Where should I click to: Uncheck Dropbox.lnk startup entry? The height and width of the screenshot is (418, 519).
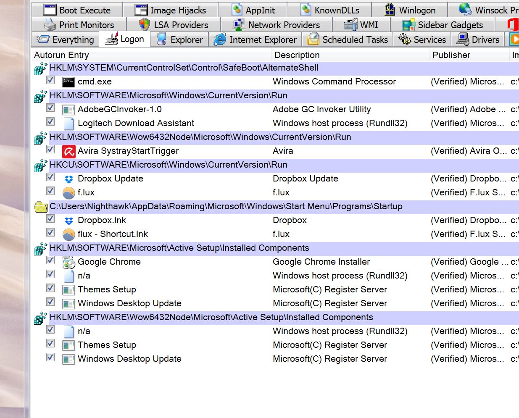pos(50,218)
